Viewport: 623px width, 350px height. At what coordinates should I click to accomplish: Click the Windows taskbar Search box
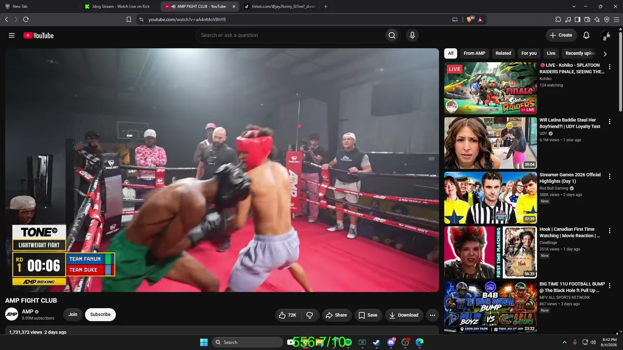tap(248, 342)
